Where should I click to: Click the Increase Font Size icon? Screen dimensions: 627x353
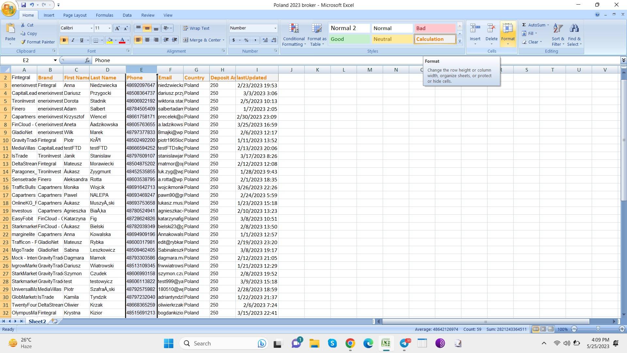(117, 28)
